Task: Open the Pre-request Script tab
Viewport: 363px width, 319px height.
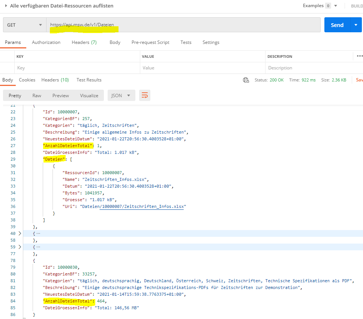Action: [x=150, y=42]
